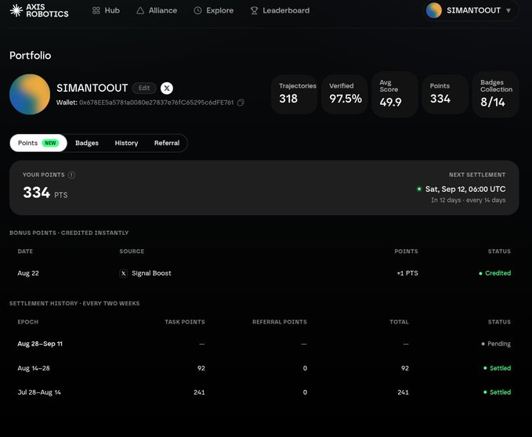This screenshot has height=437, width=532.
Task: Click the Axis Robotics logo
Action: [39, 10]
